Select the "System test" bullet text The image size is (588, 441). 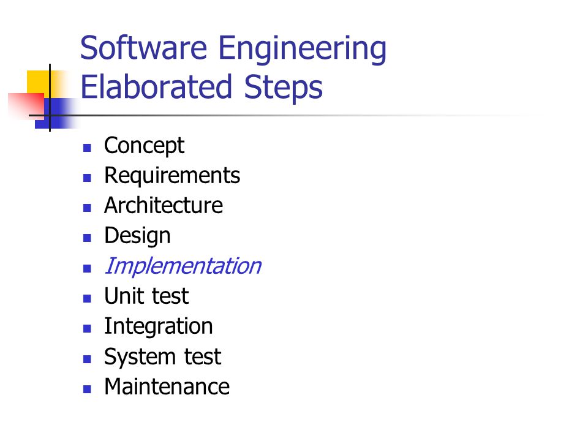click(x=162, y=356)
